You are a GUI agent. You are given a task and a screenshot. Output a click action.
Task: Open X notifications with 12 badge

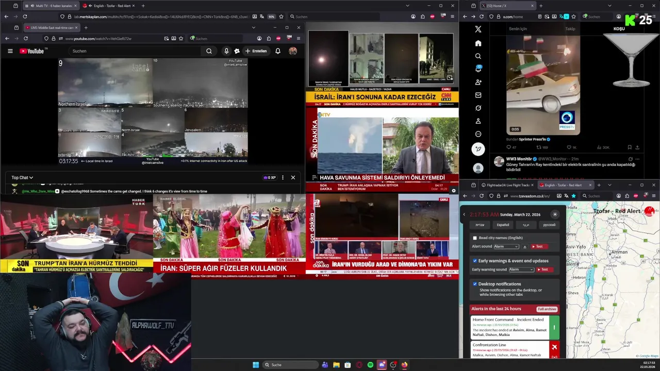point(478,69)
